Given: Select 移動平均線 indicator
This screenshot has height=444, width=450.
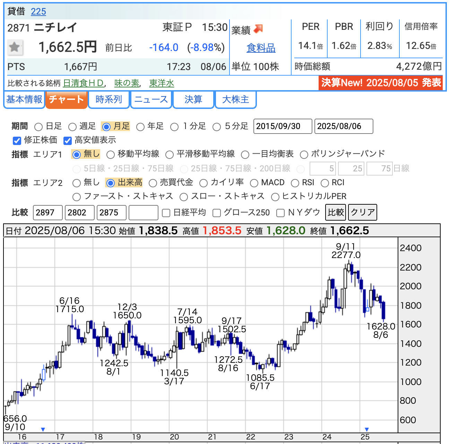Looking at the screenshot, I should pyautogui.click(x=110, y=154).
